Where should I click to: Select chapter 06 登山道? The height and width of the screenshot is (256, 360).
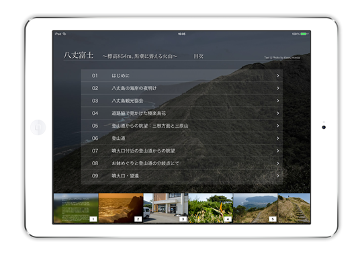[x=181, y=138]
